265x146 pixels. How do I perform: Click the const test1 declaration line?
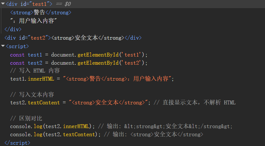[78, 55]
